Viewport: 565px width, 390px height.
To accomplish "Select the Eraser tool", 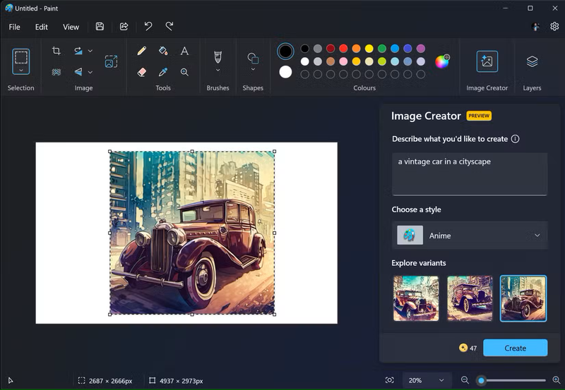I will click(x=142, y=72).
